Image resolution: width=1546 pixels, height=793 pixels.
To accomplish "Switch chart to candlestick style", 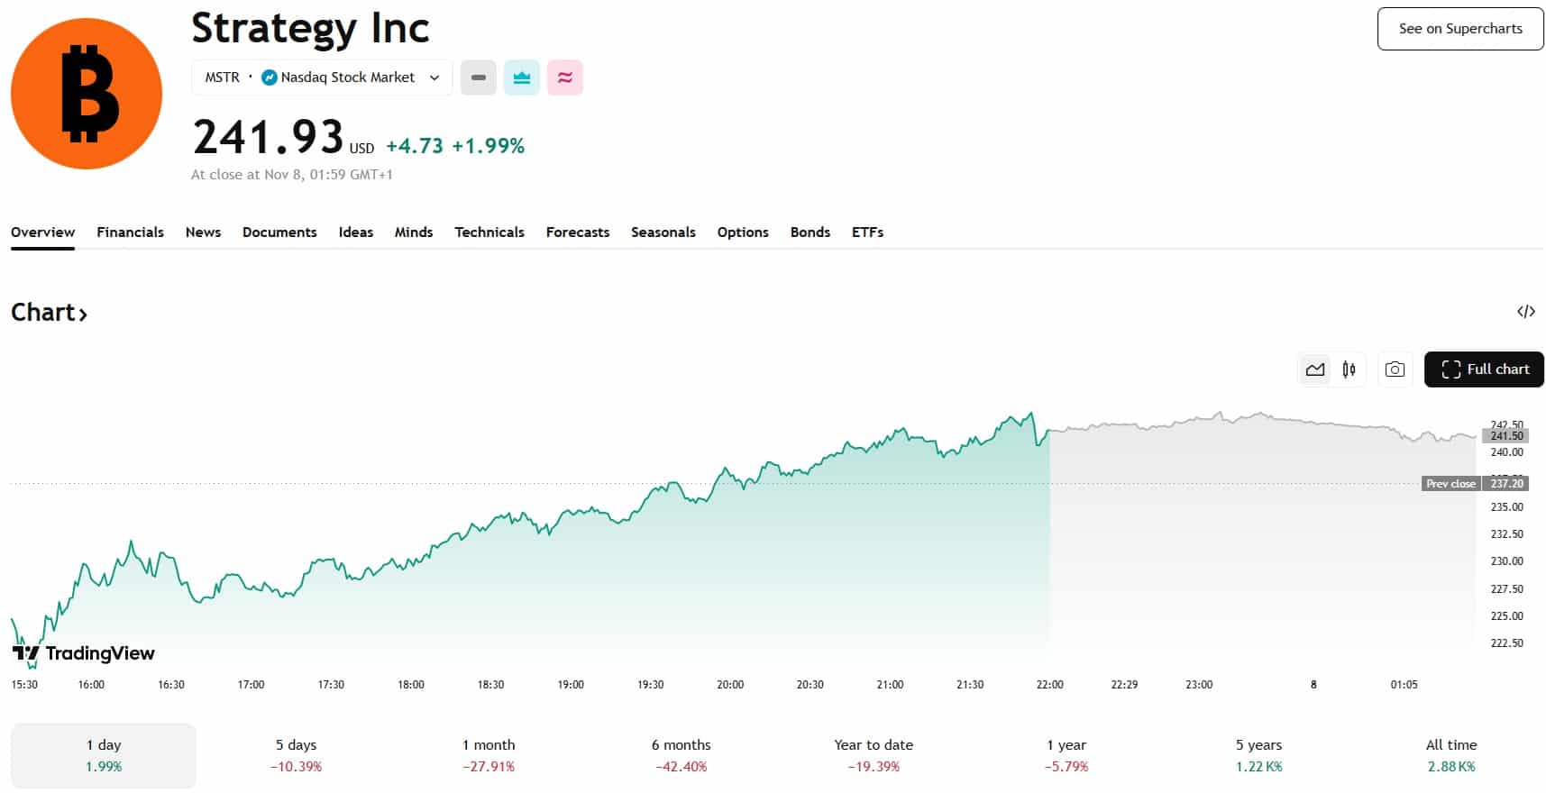I will [1349, 369].
